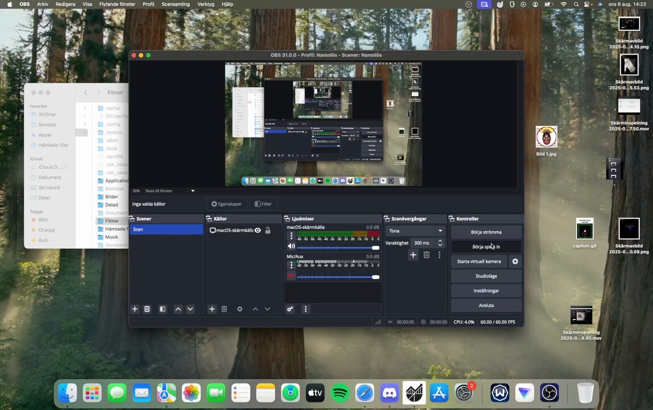Screen dimensions: 653x410
Task: Toggle Studioläge mode
Action: 486,276
